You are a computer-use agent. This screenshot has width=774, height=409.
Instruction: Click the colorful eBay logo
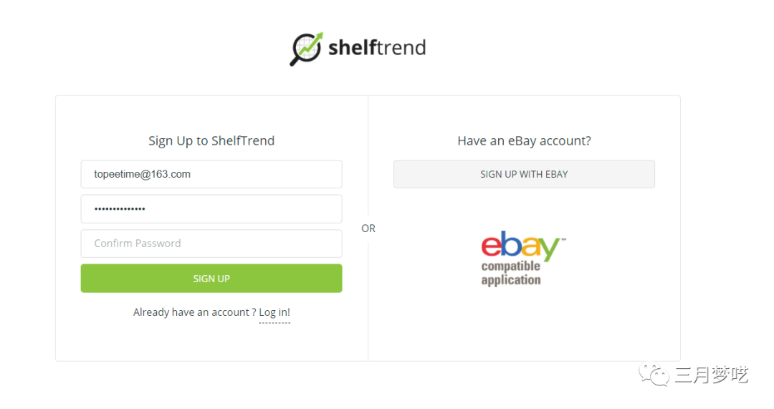pyautogui.click(x=521, y=245)
